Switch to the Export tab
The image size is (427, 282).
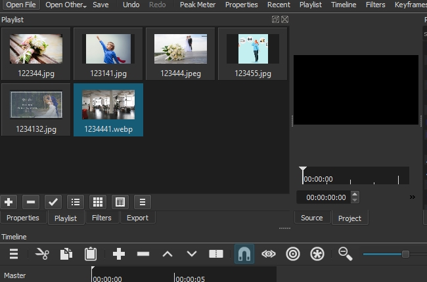pyautogui.click(x=137, y=218)
